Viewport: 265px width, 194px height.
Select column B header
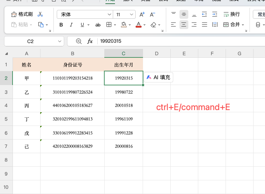[x=73, y=53]
